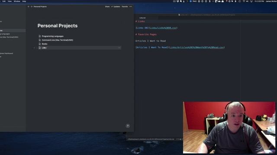Image resolution: width=277 pixels, height=155 pixels.
Task: Open the volume control in menu bar
Action: pos(247,1)
